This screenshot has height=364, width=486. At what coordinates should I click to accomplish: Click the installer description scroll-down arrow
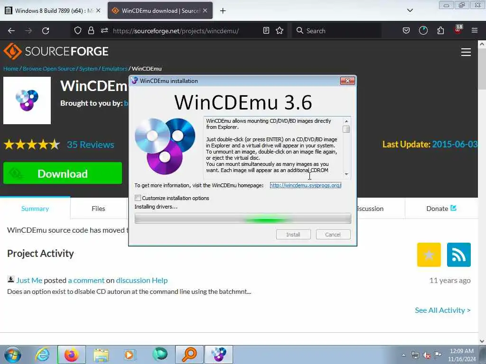346,174
